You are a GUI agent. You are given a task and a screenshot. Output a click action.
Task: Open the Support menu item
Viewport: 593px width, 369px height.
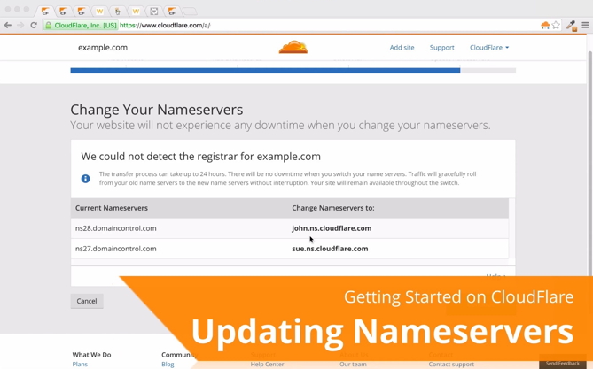coord(441,48)
